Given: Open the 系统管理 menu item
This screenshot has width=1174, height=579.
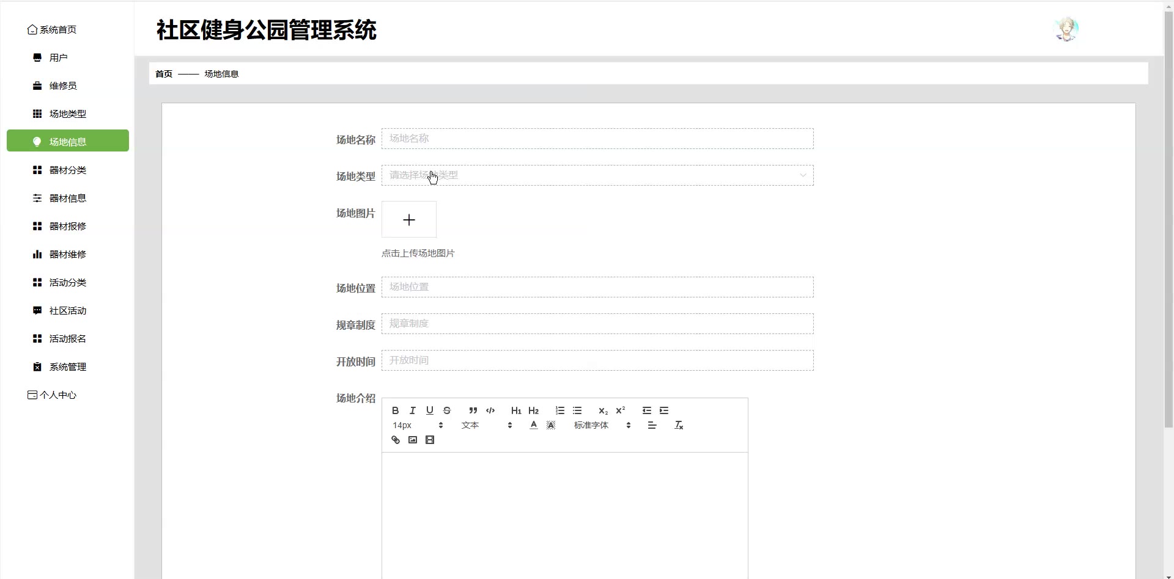Looking at the screenshot, I should (x=68, y=366).
